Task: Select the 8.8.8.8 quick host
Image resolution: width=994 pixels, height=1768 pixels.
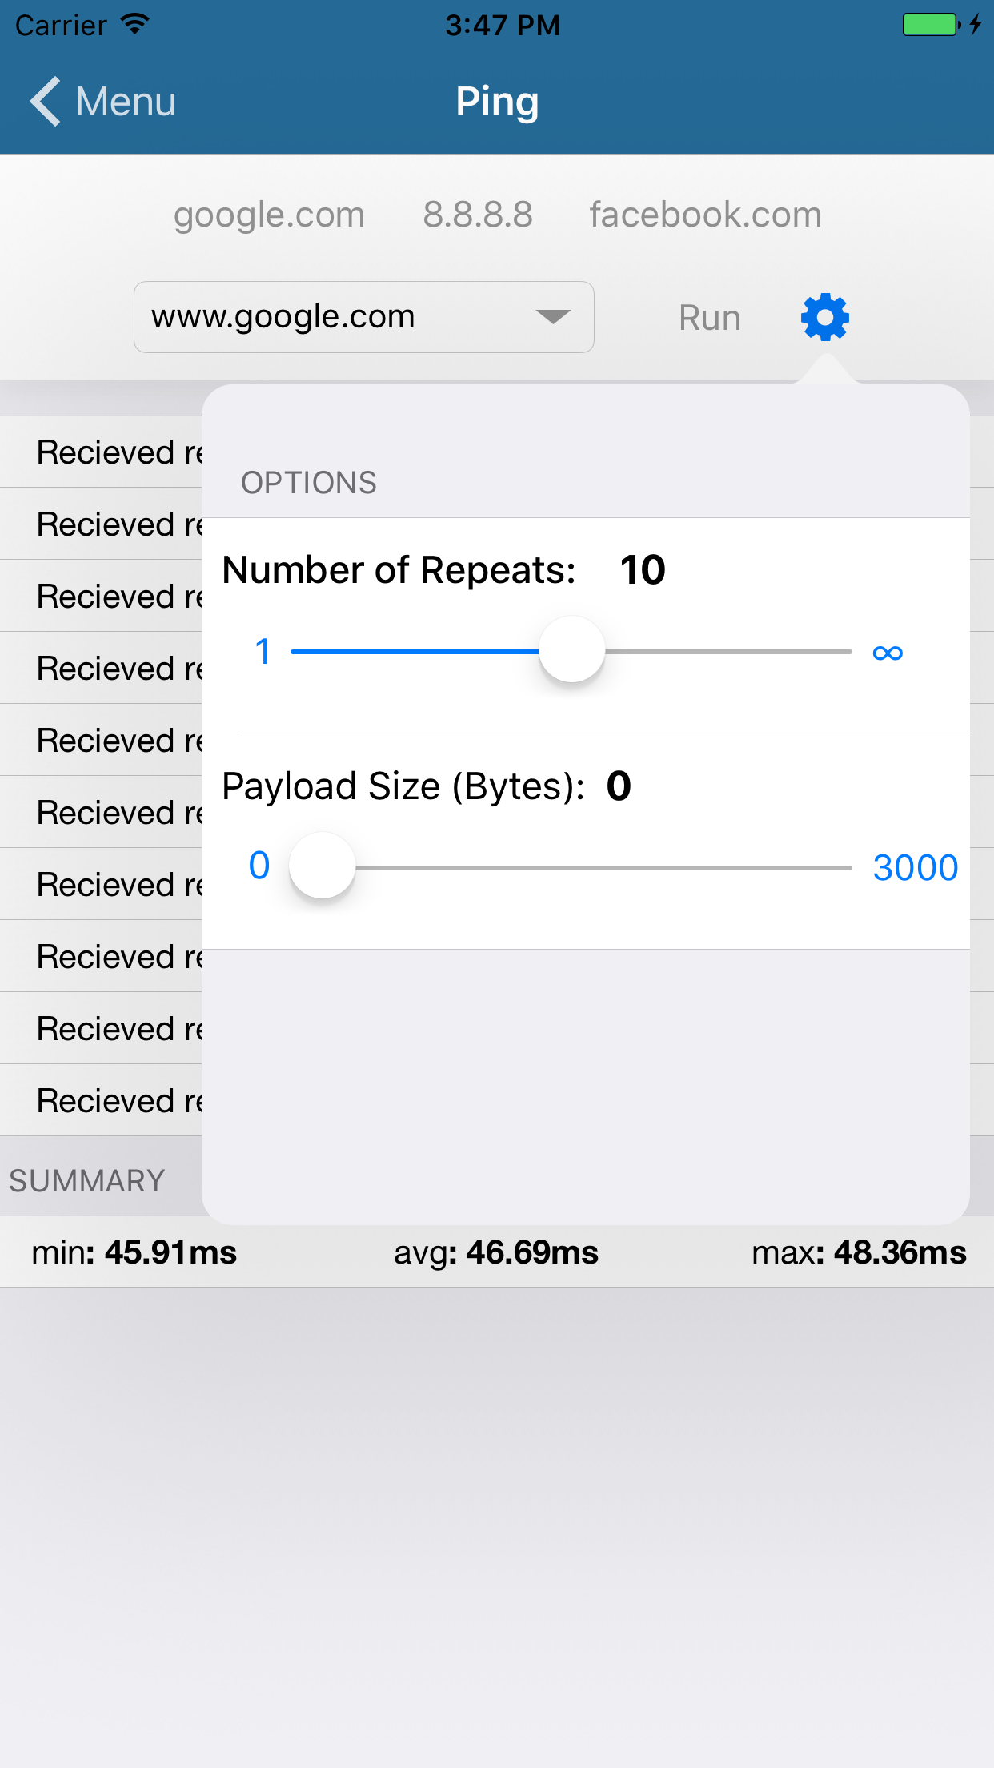Action: [x=478, y=215]
